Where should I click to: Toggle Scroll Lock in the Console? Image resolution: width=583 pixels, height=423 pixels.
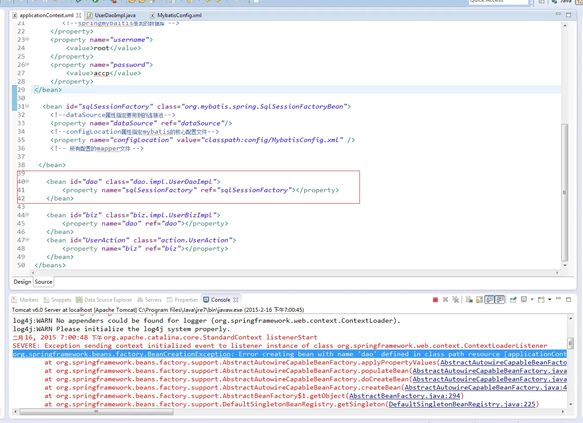tap(480, 299)
